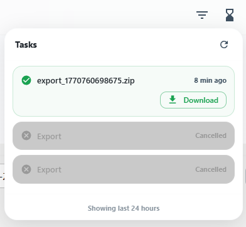The height and width of the screenshot is (227, 246).
Task: Click the "Showing last 24 hours" footer text
Action: [x=124, y=208]
